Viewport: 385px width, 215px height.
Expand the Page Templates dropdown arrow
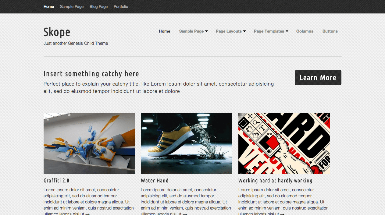click(x=287, y=31)
